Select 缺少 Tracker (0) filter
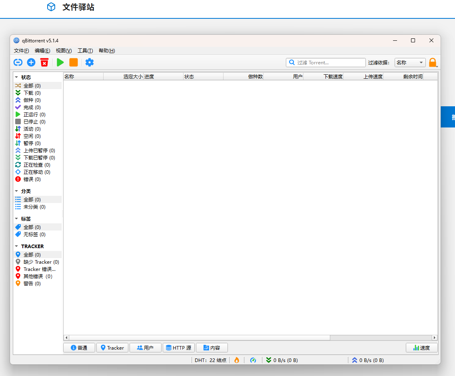The height and width of the screenshot is (376, 455). pyautogui.click(x=41, y=262)
